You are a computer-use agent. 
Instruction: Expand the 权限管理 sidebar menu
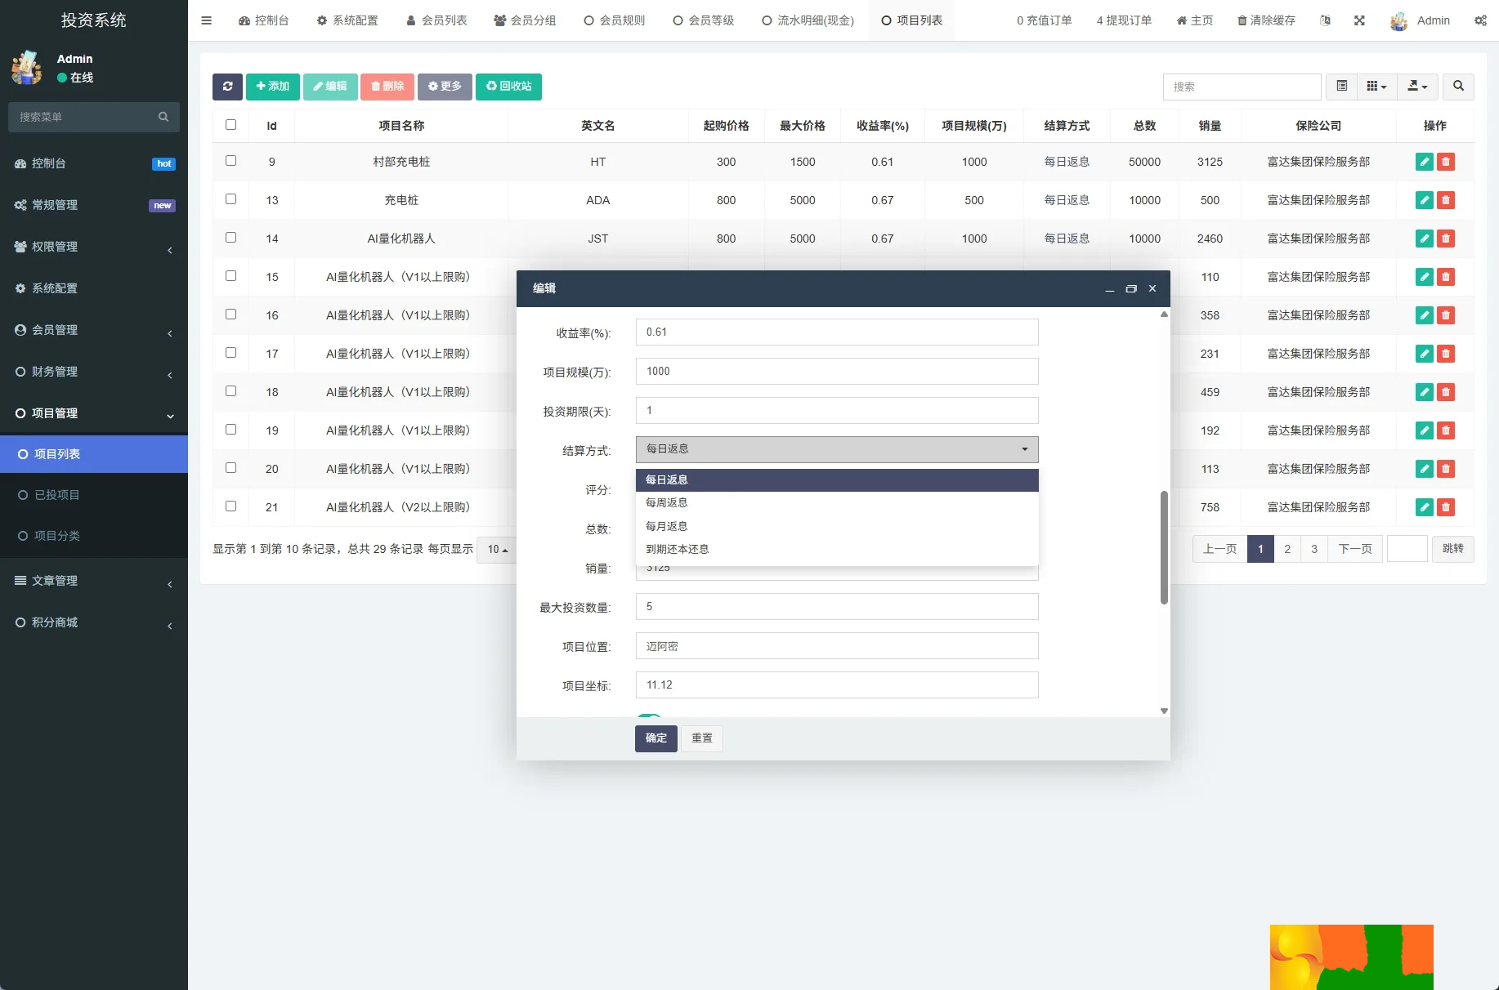(93, 247)
